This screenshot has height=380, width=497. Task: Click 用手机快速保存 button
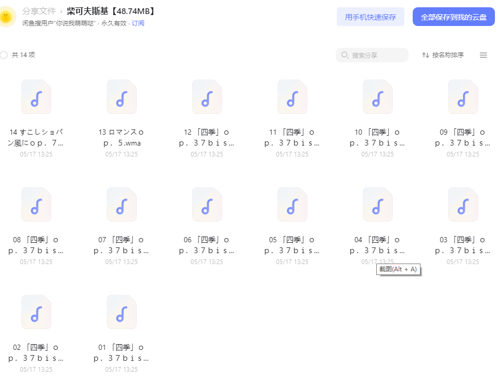[x=370, y=17]
